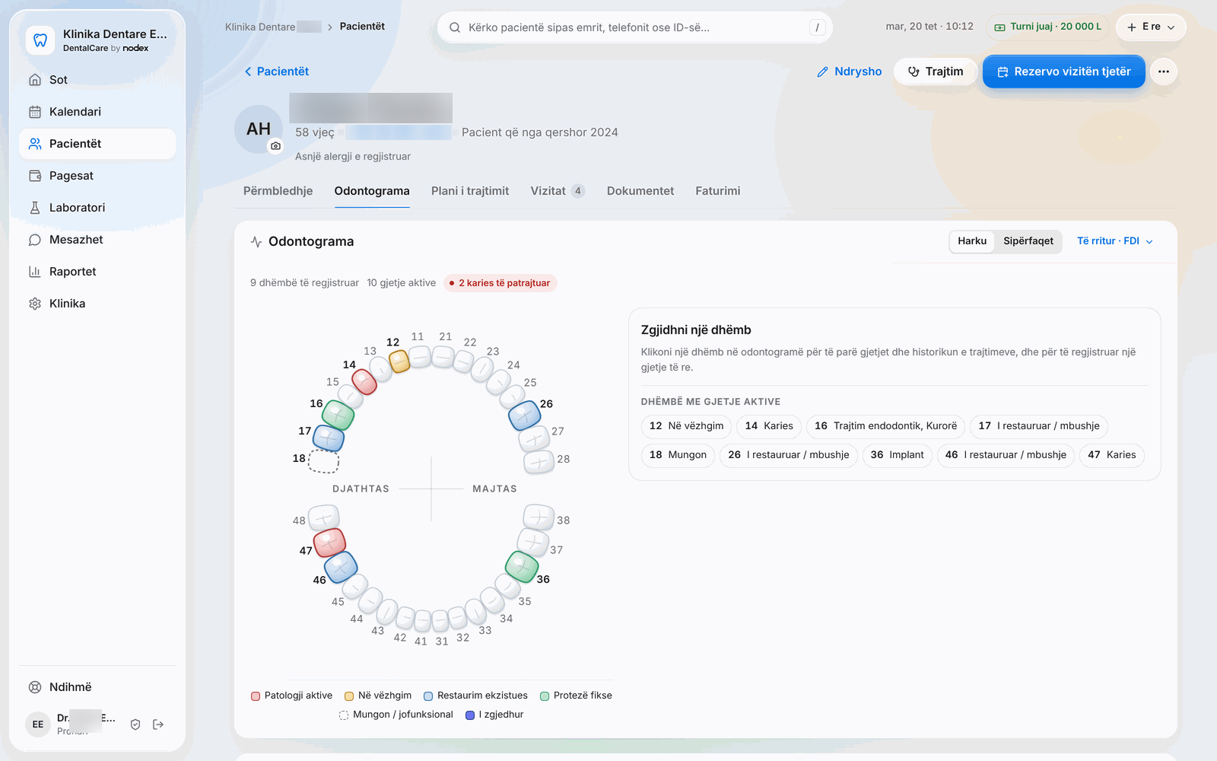Open Të rritur · FDI dropdown
The width and height of the screenshot is (1217, 761).
(1115, 241)
